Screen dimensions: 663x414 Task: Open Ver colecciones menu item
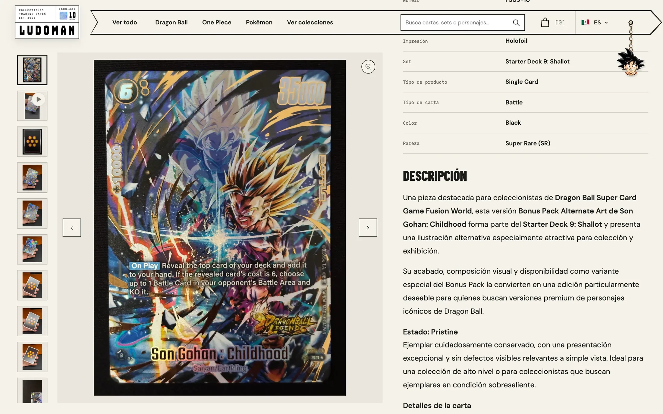[310, 22]
